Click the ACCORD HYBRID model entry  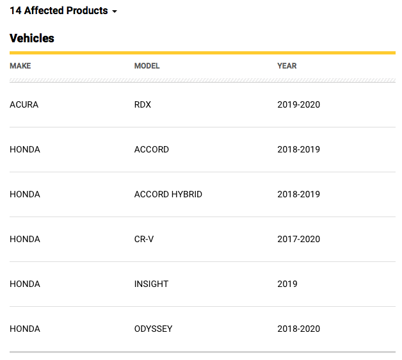(168, 194)
